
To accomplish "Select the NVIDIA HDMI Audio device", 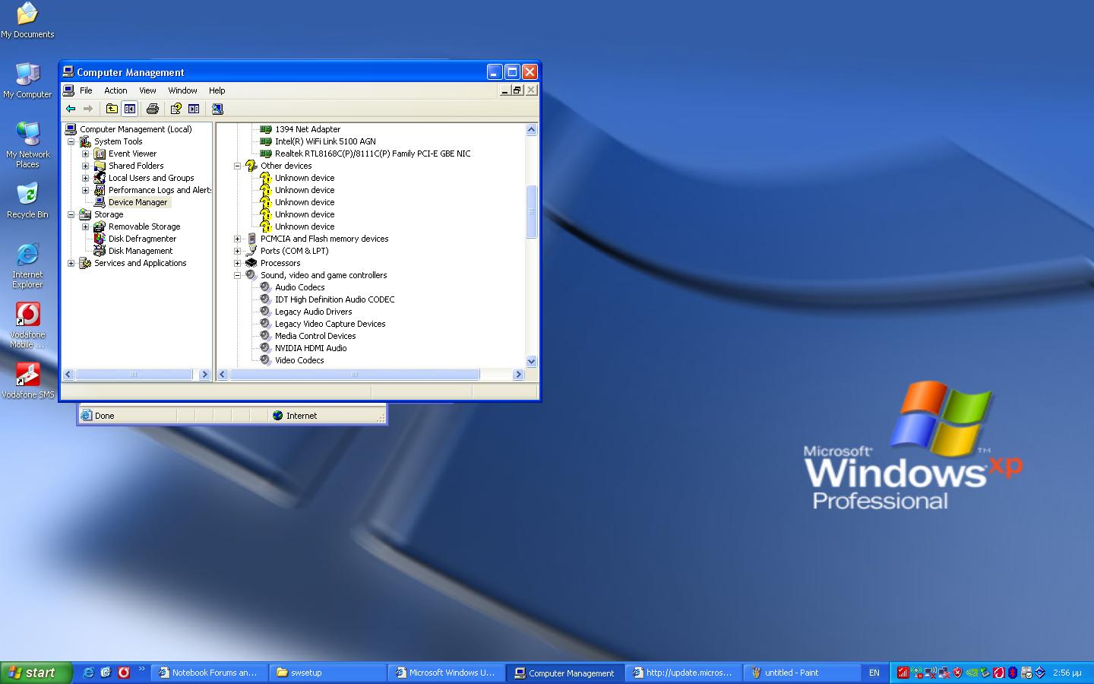I will pyautogui.click(x=311, y=348).
